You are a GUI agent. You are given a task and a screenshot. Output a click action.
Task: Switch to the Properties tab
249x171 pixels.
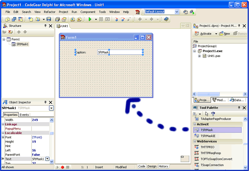[10, 115]
